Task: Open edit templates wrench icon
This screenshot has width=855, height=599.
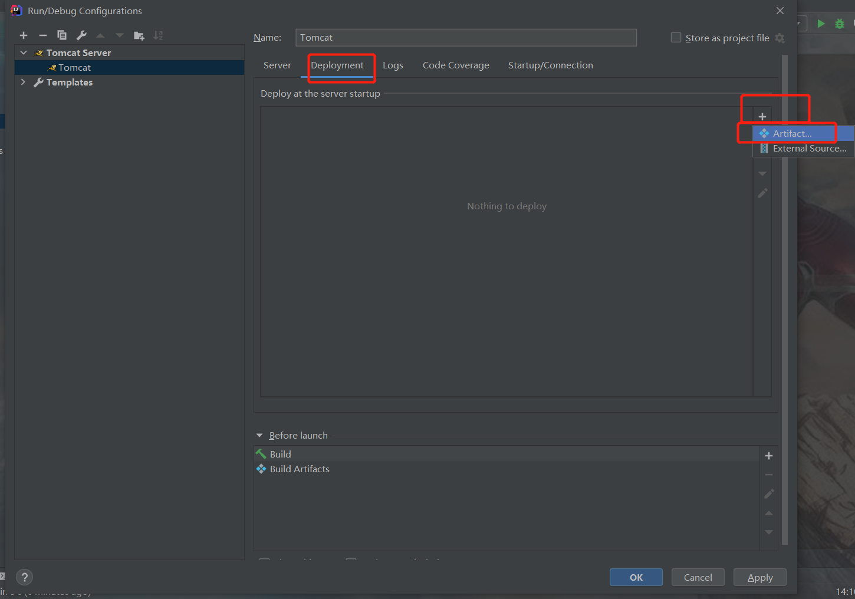Action: pyautogui.click(x=81, y=35)
